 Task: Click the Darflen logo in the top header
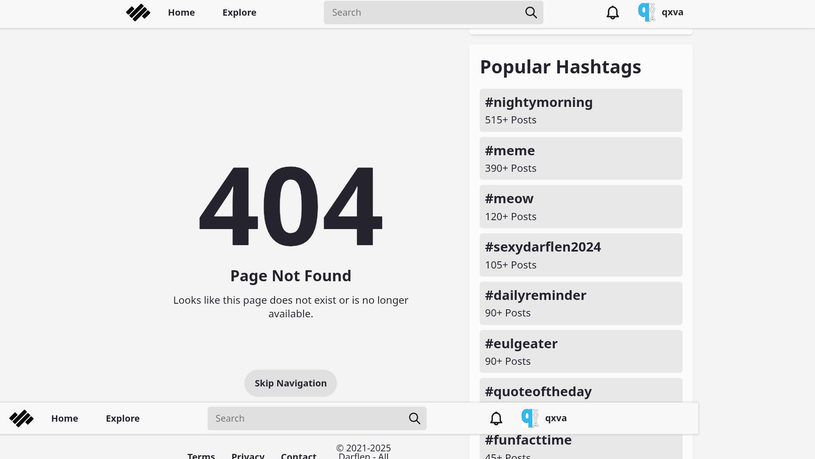tap(138, 13)
